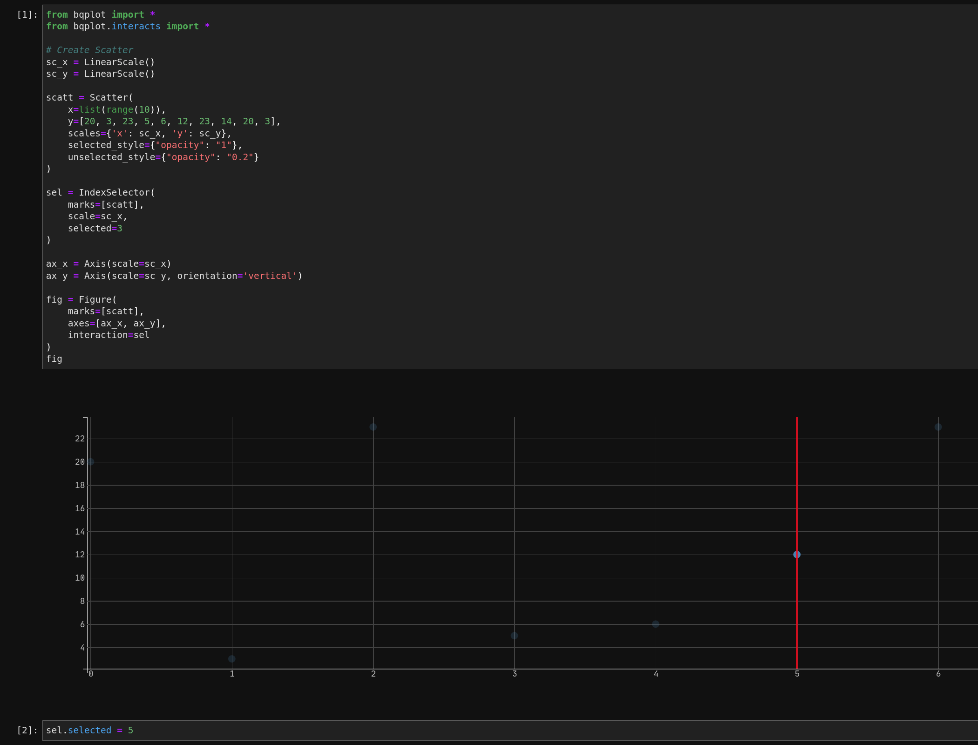Viewport: 978px width, 745px height.
Task: Click the cell [1] execution prompt
Action: 27,15
